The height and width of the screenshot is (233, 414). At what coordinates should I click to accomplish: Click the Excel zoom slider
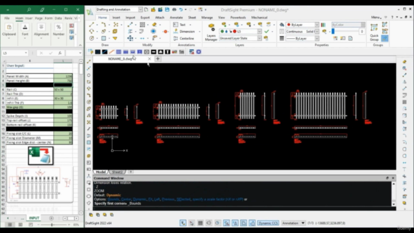point(52,225)
